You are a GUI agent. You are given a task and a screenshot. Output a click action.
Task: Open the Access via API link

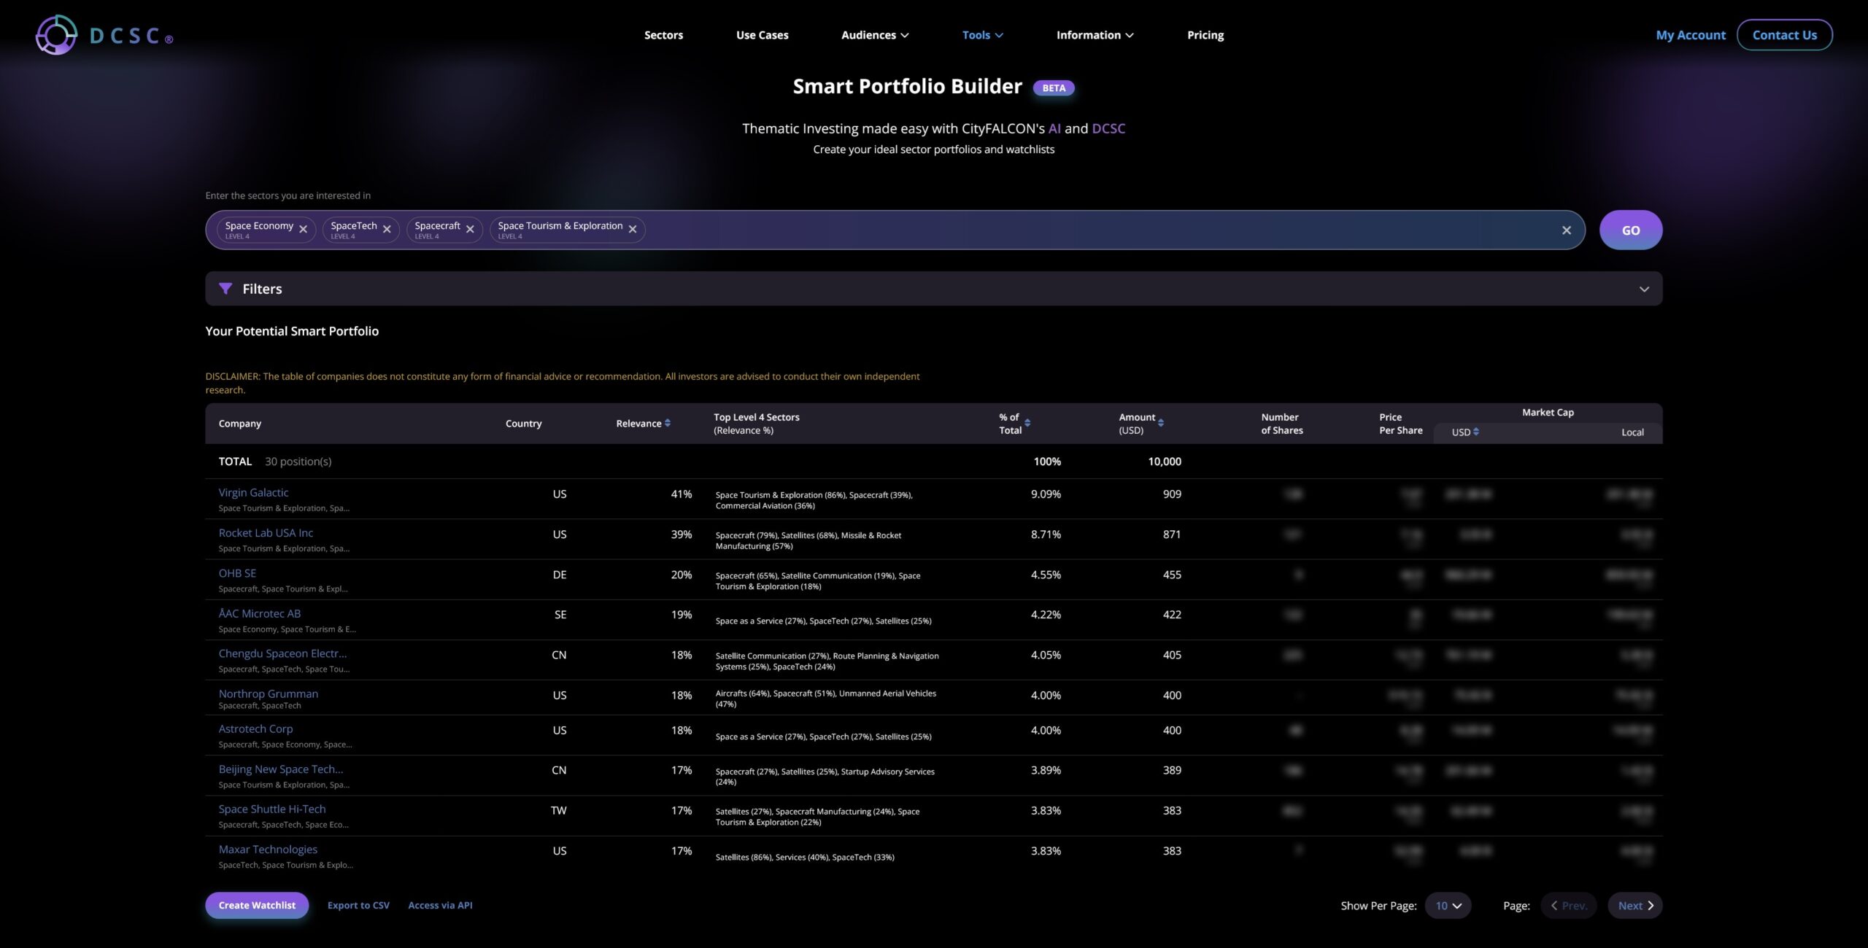click(440, 906)
